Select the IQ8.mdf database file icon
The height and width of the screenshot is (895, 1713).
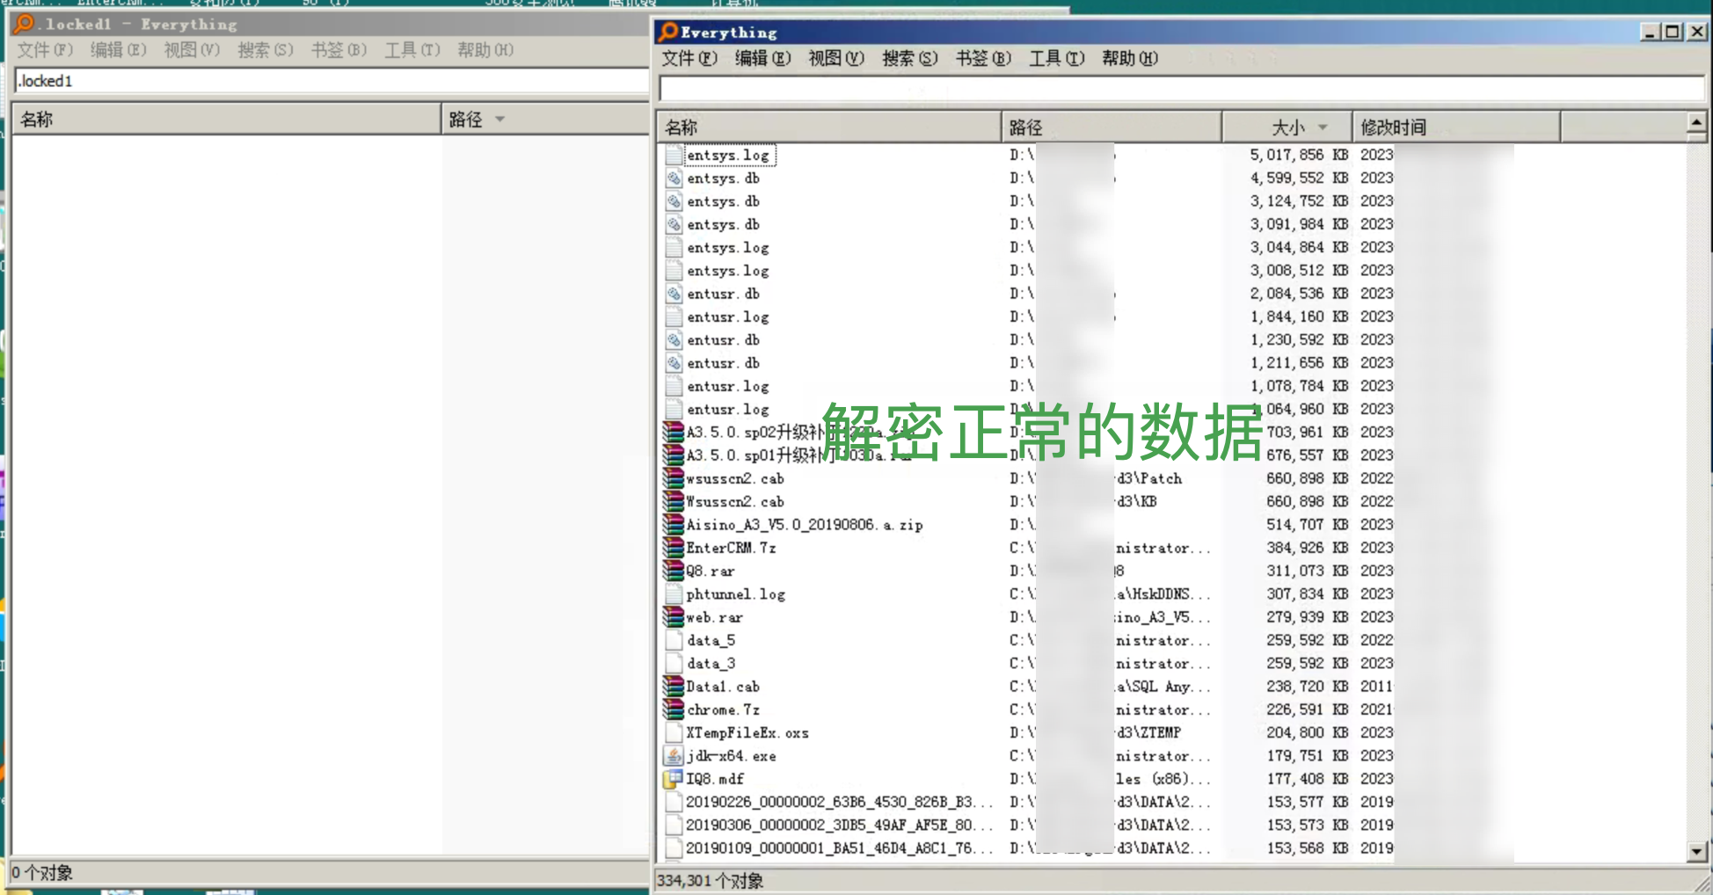click(674, 779)
